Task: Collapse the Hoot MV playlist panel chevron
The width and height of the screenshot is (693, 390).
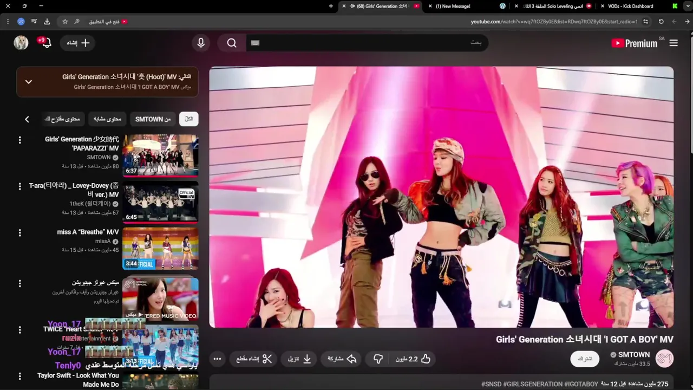Action: (29, 82)
